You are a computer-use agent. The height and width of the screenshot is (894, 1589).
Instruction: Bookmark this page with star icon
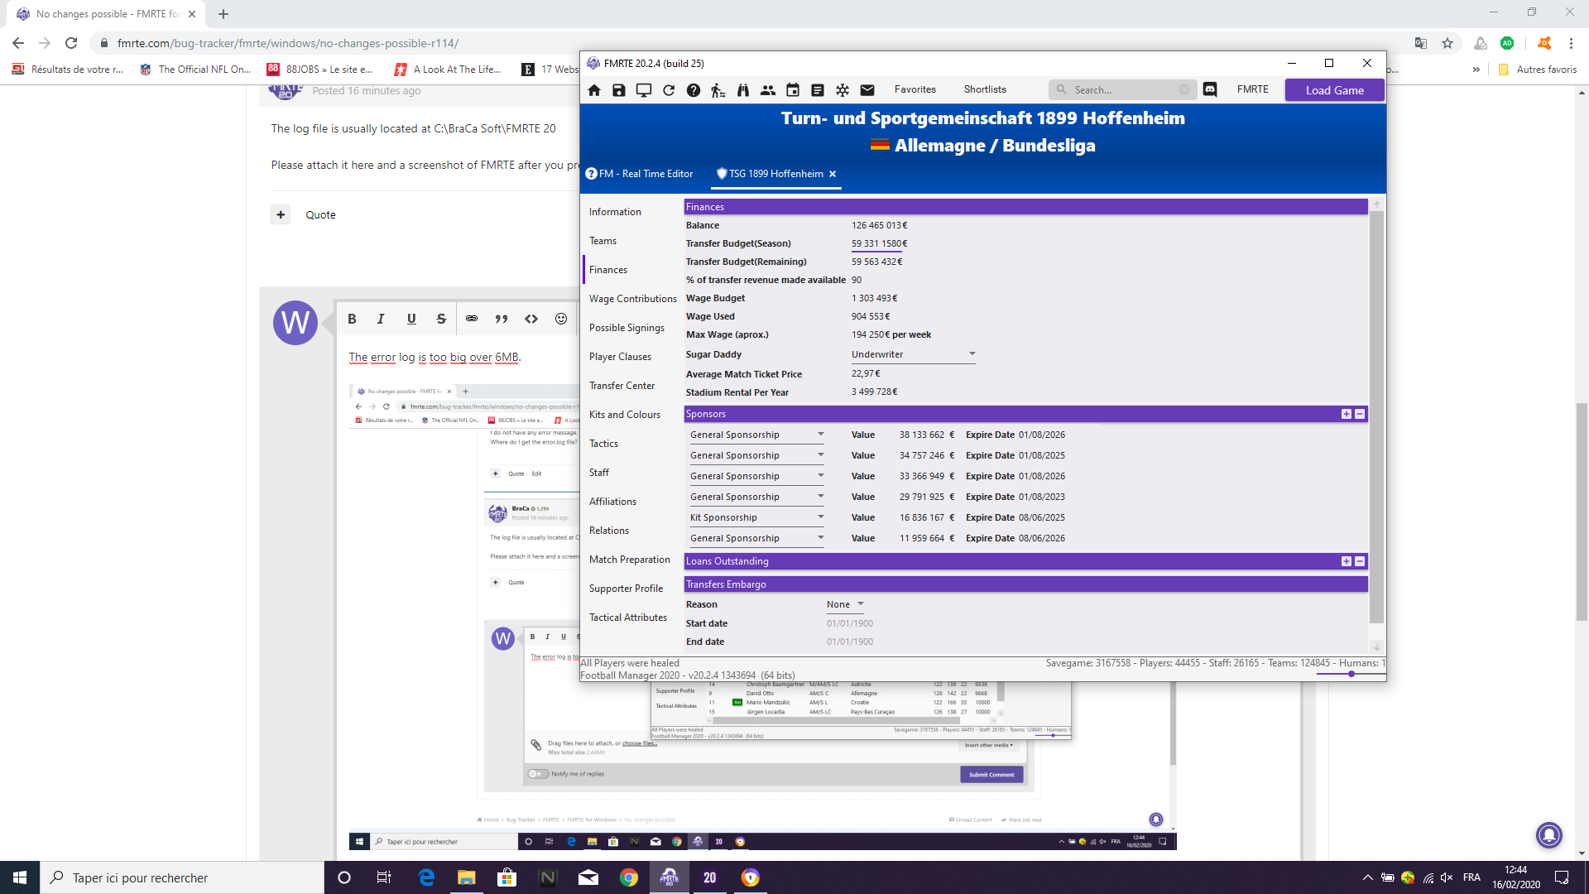tap(1447, 43)
